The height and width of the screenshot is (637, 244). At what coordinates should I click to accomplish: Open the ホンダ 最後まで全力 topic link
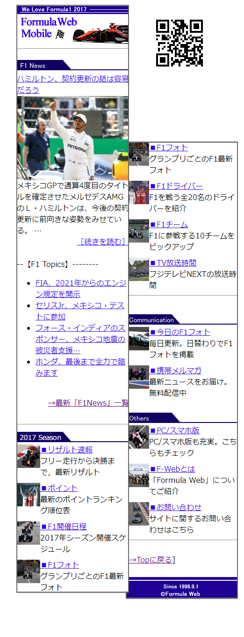click(80, 367)
